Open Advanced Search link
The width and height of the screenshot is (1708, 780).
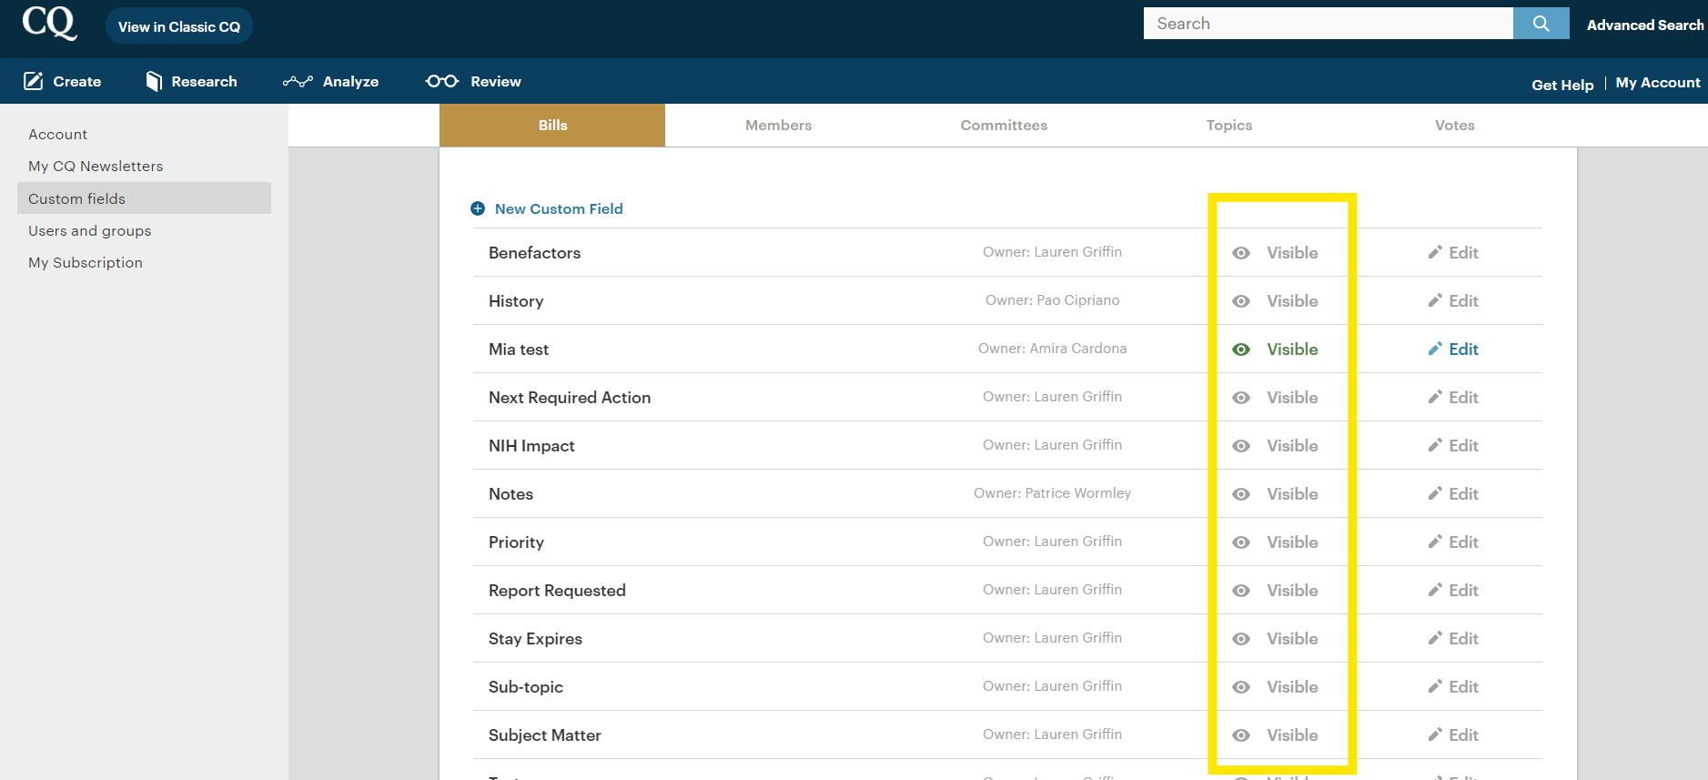pos(1645,25)
